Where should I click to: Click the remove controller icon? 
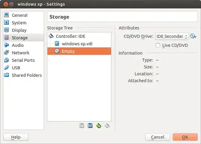point(107,126)
